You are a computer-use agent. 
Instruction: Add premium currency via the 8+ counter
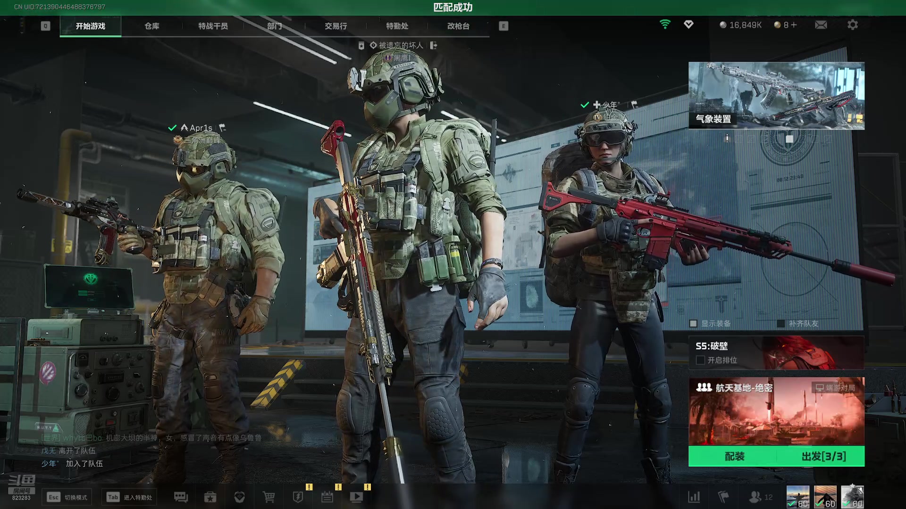(x=786, y=25)
